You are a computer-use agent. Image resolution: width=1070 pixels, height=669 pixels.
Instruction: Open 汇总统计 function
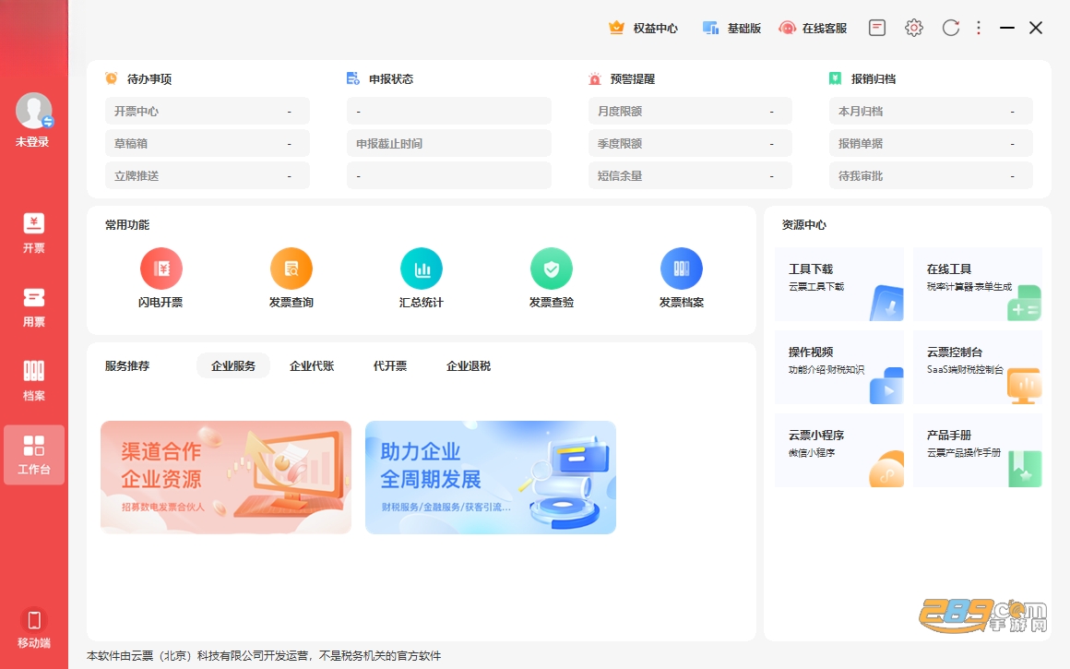[421, 278]
